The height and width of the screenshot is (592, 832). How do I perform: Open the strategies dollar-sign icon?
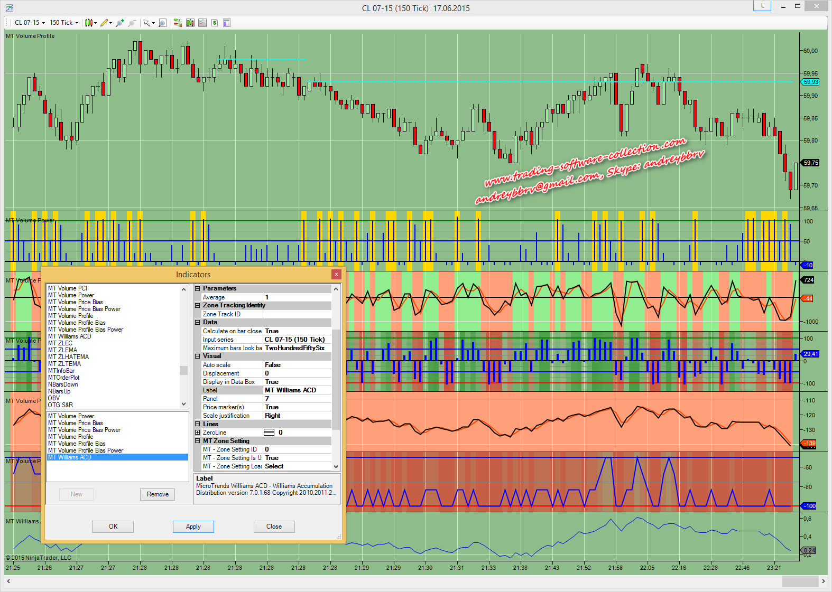(x=215, y=23)
